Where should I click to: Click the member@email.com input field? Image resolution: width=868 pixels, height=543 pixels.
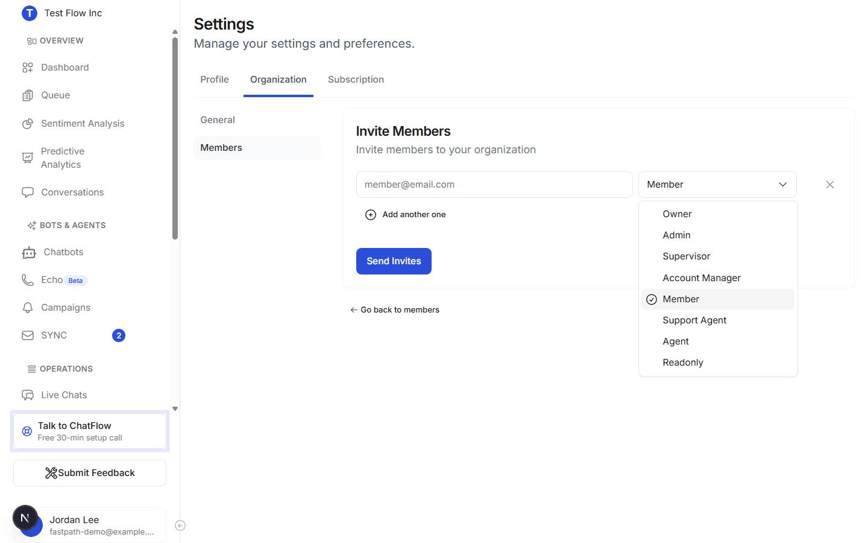[x=494, y=185]
